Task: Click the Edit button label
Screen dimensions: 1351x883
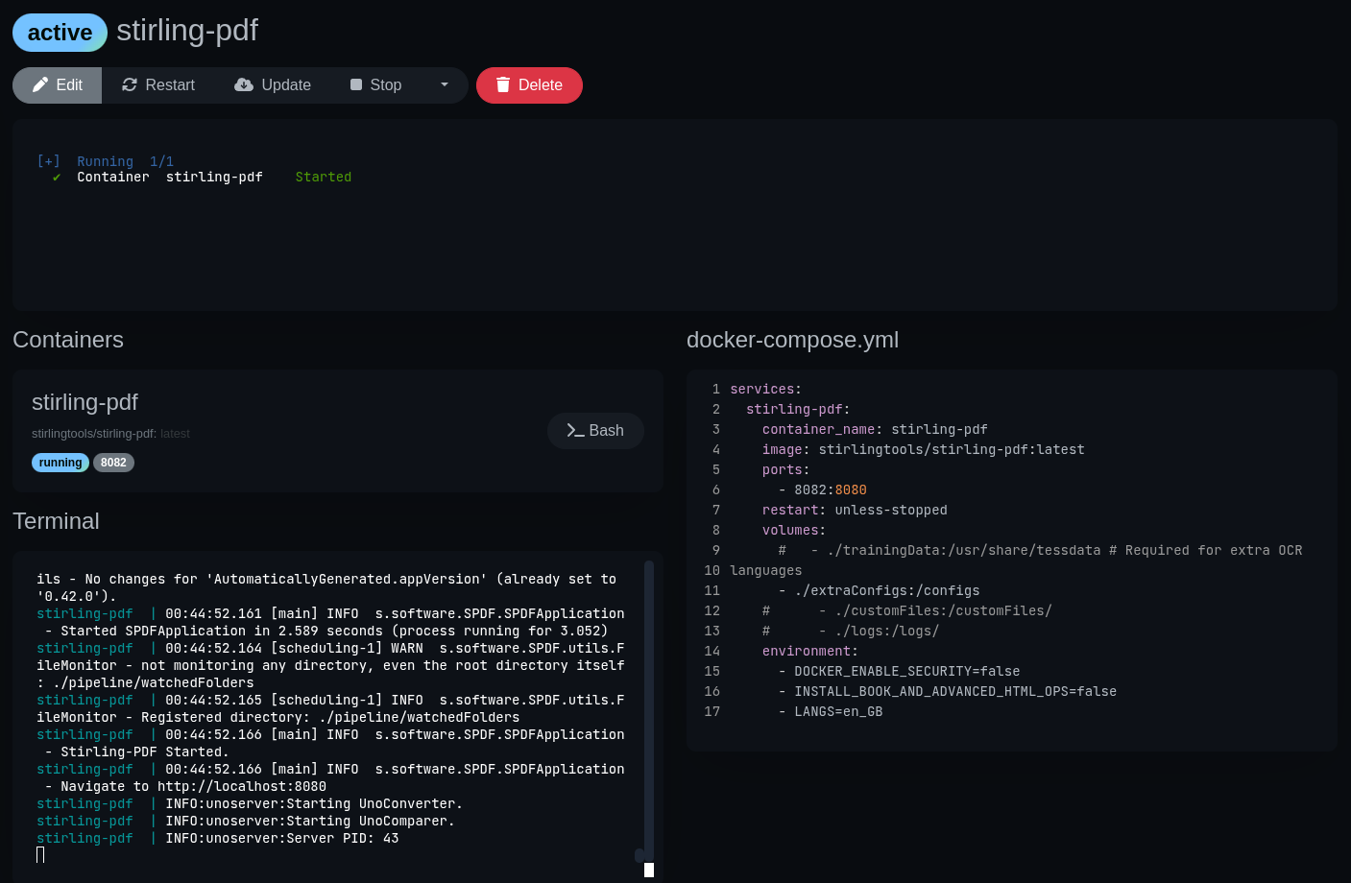Action: coord(69,85)
